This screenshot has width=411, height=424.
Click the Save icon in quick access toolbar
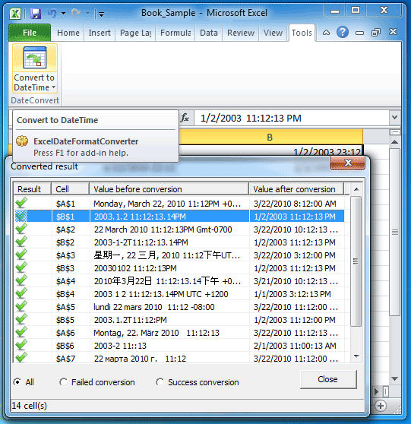(36, 13)
